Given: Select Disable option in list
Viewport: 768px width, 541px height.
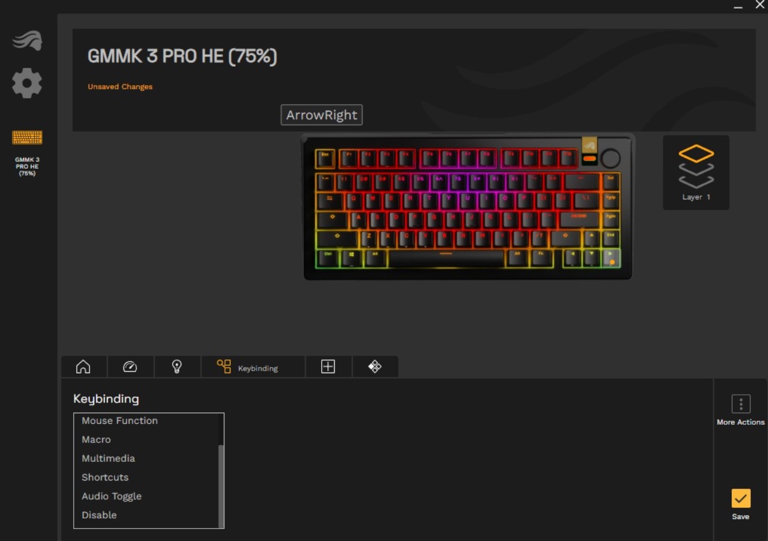Looking at the screenshot, I should click(x=99, y=515).
